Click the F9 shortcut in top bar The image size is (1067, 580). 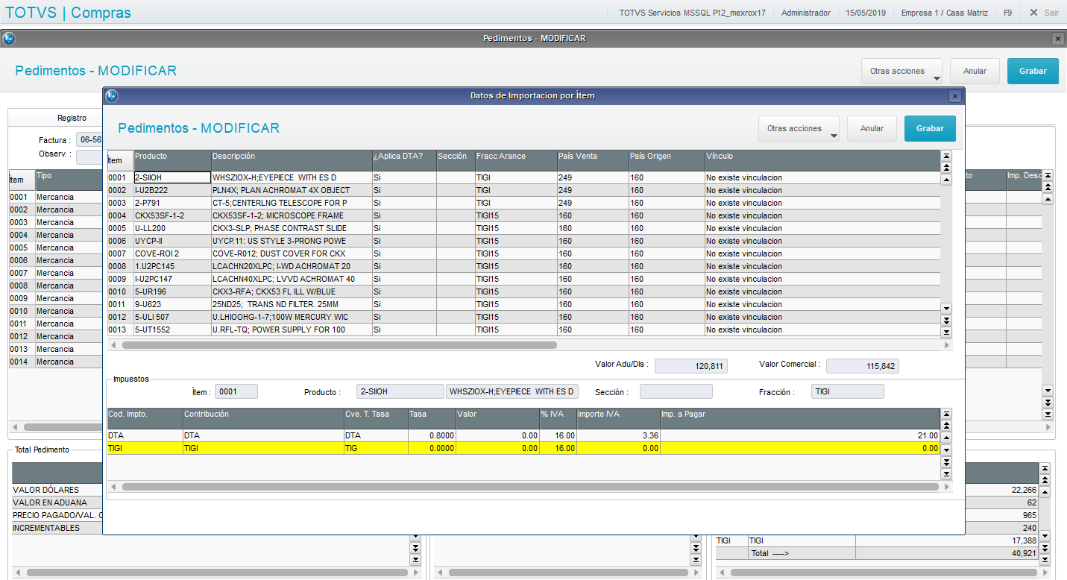click(x=1007, y=13)
